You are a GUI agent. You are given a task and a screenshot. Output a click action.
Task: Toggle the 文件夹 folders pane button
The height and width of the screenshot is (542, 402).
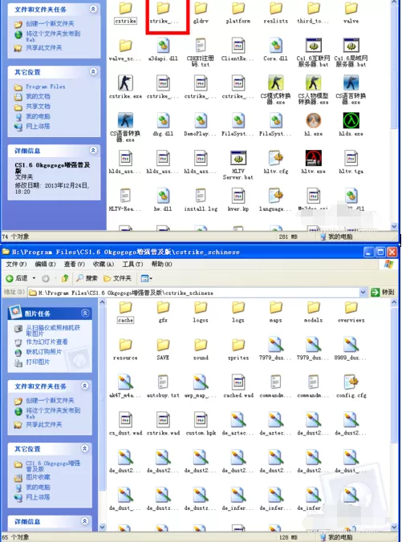[118, 278]
